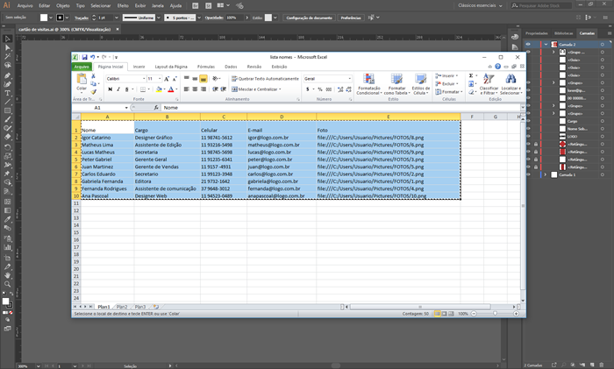Collapse the Camada 2 layer
The image size is (614, 369).
[546, 44]
